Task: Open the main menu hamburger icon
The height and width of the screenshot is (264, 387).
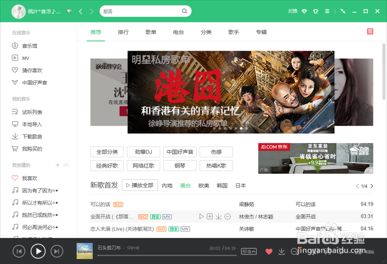Action: [327, 11]
